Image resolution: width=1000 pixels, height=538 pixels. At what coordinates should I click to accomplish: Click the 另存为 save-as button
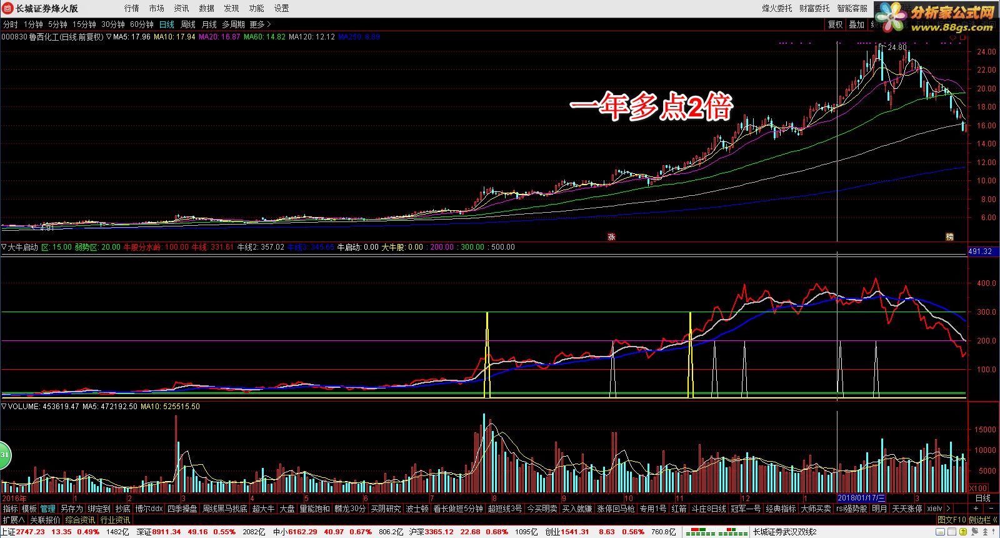click(71, 509)
